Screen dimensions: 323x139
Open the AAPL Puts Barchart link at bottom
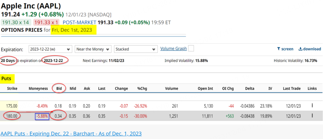coord(71,134)
